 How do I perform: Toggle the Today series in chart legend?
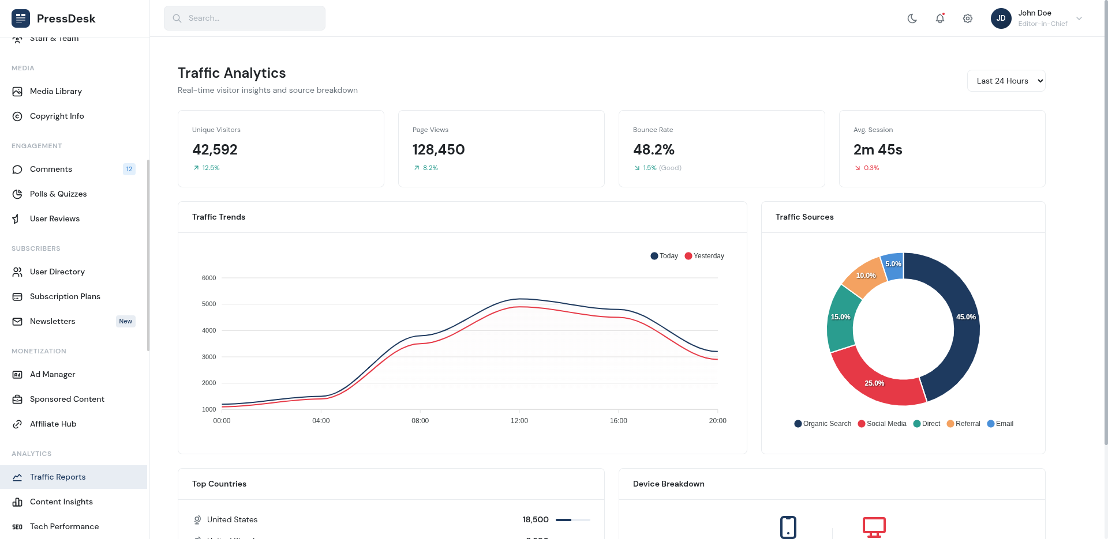tap(664, 256)
